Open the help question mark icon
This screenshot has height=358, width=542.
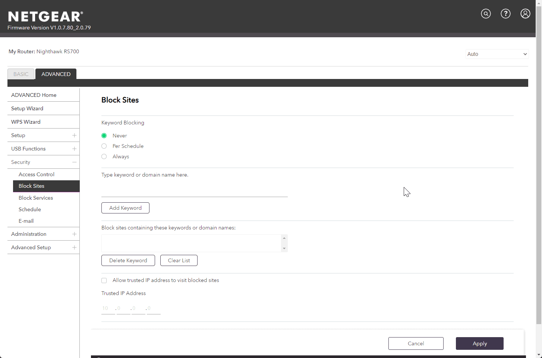505,14
